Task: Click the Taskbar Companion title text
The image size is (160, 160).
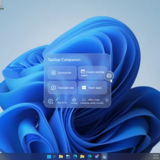Action: pos(64,60)
